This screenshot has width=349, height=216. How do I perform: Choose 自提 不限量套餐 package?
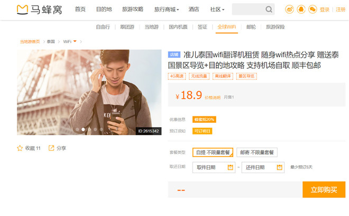pos(213,152)
